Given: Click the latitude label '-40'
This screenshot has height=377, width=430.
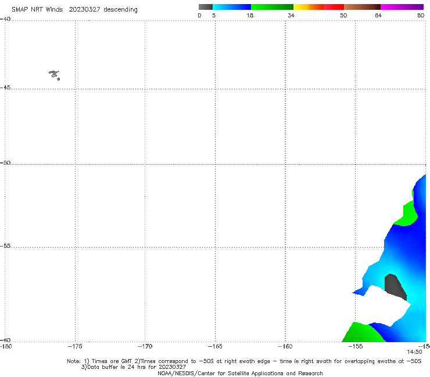Looking at the screenshot, I should pos(5,19).
